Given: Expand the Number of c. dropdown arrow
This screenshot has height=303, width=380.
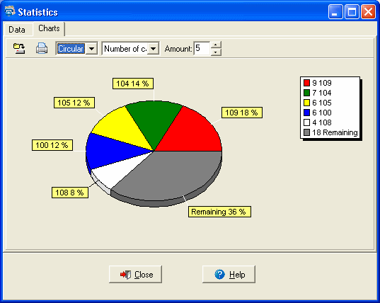Looking at the screenshot, I should click(153, 49).
